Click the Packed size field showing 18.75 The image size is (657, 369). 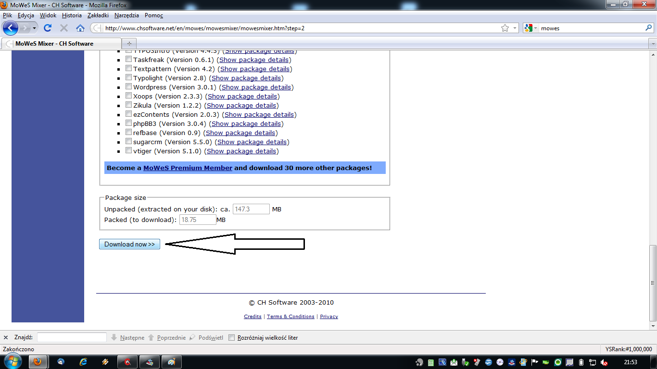pyautogui.click(x=198, y=220)
